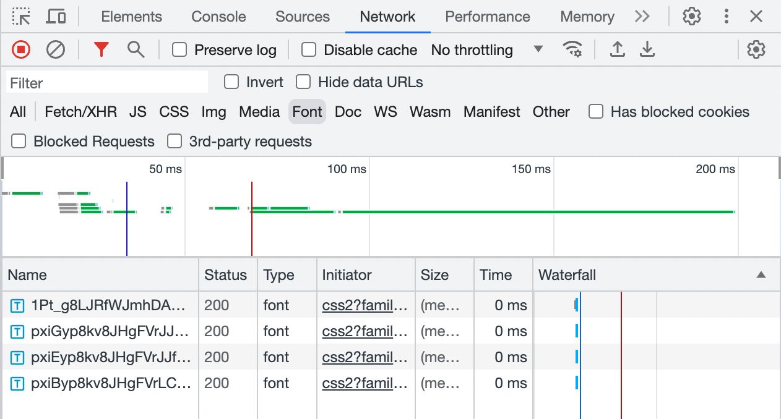Sort by the Type column header
Image resolution: width=781 pixels, height=419 pixels.
coord(287,275)
